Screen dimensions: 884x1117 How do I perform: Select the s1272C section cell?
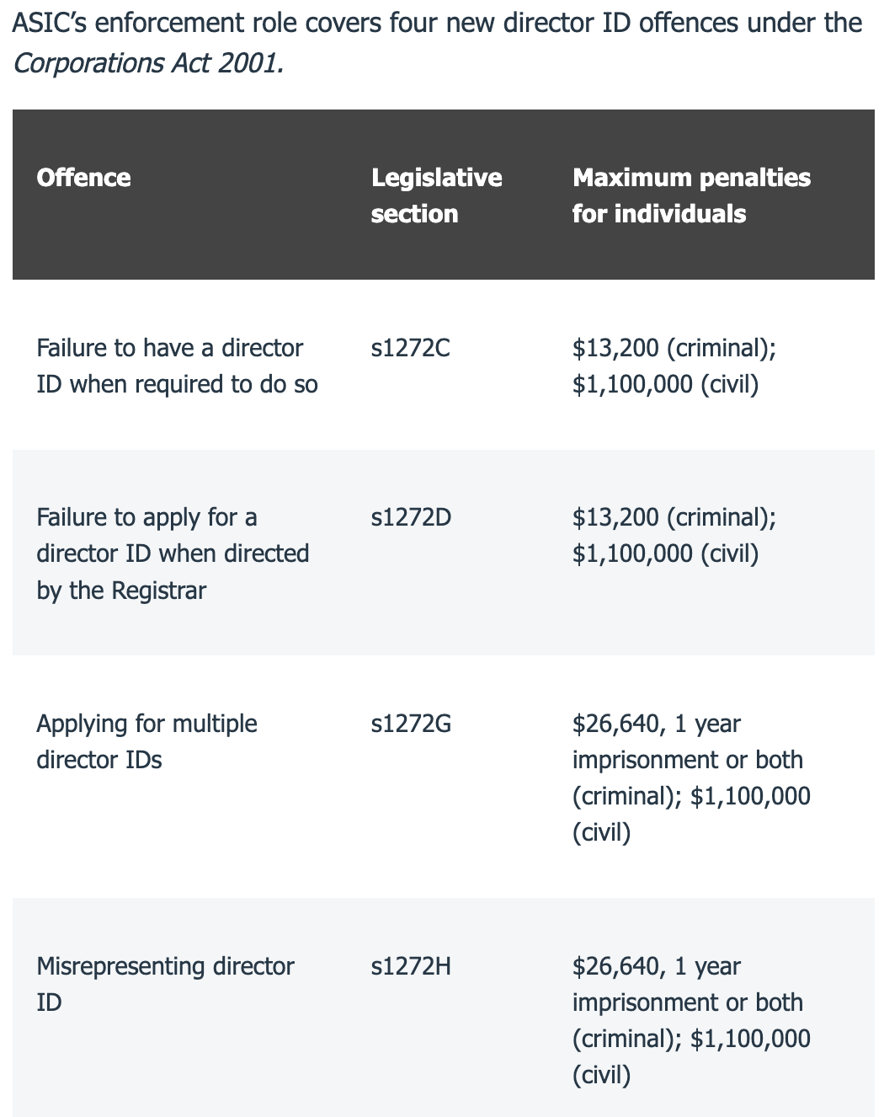coord(410,348)
